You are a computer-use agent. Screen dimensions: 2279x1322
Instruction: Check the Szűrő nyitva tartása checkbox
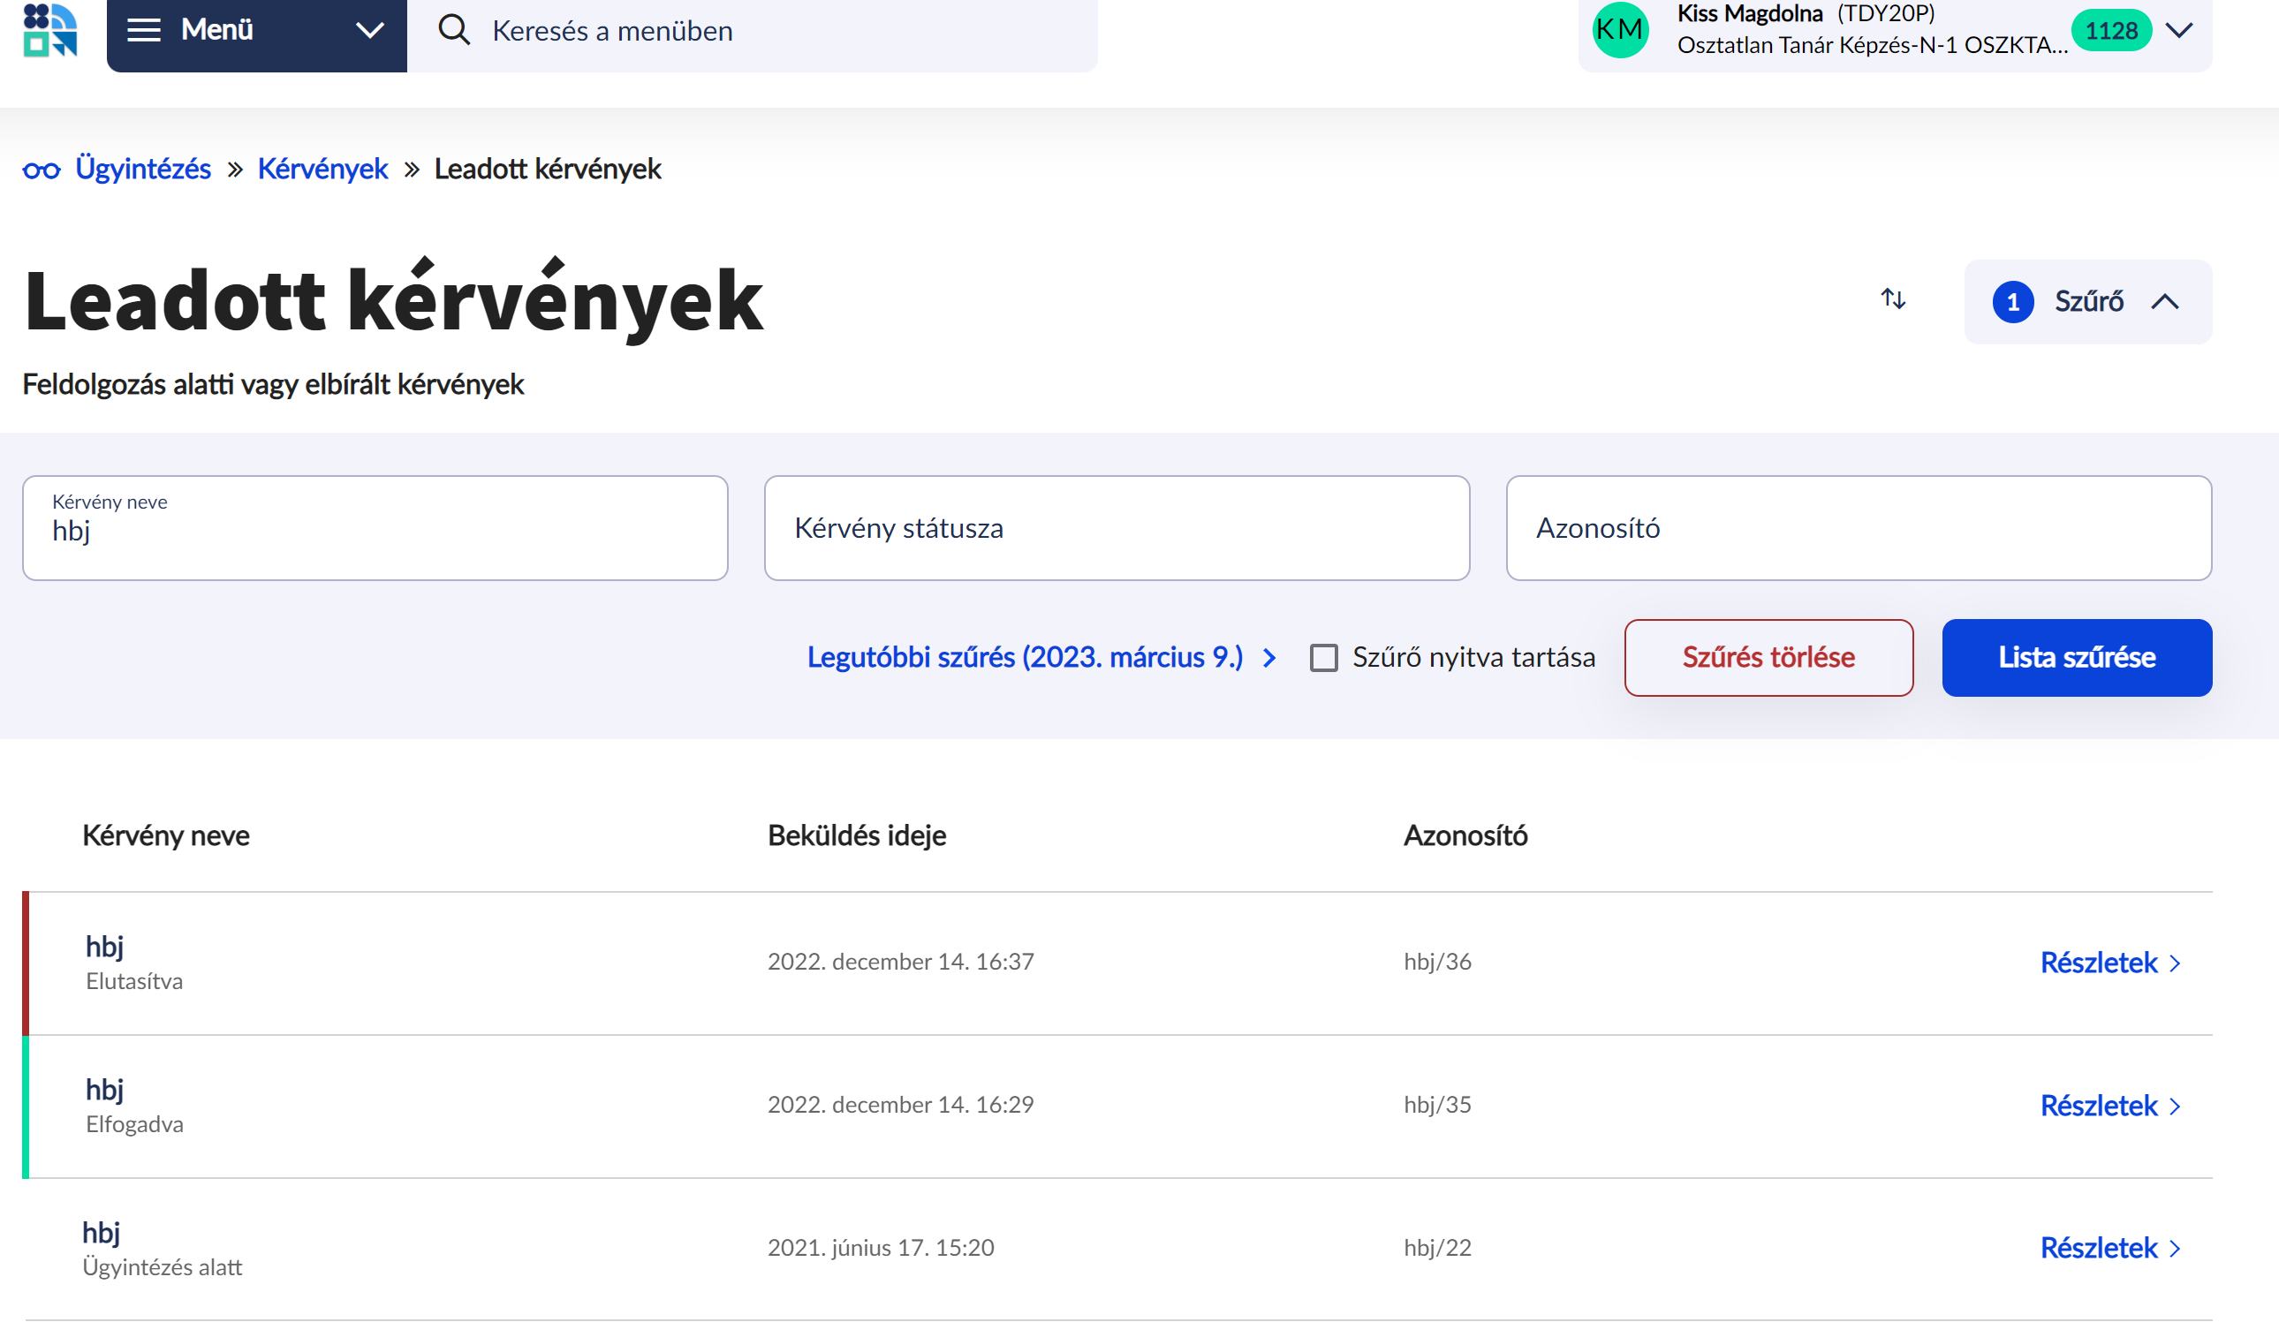(1323, 657)
